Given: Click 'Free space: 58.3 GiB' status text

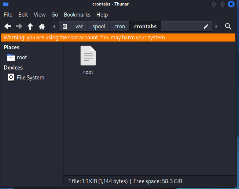Looking at the screenshot, I should pos(158,181).
